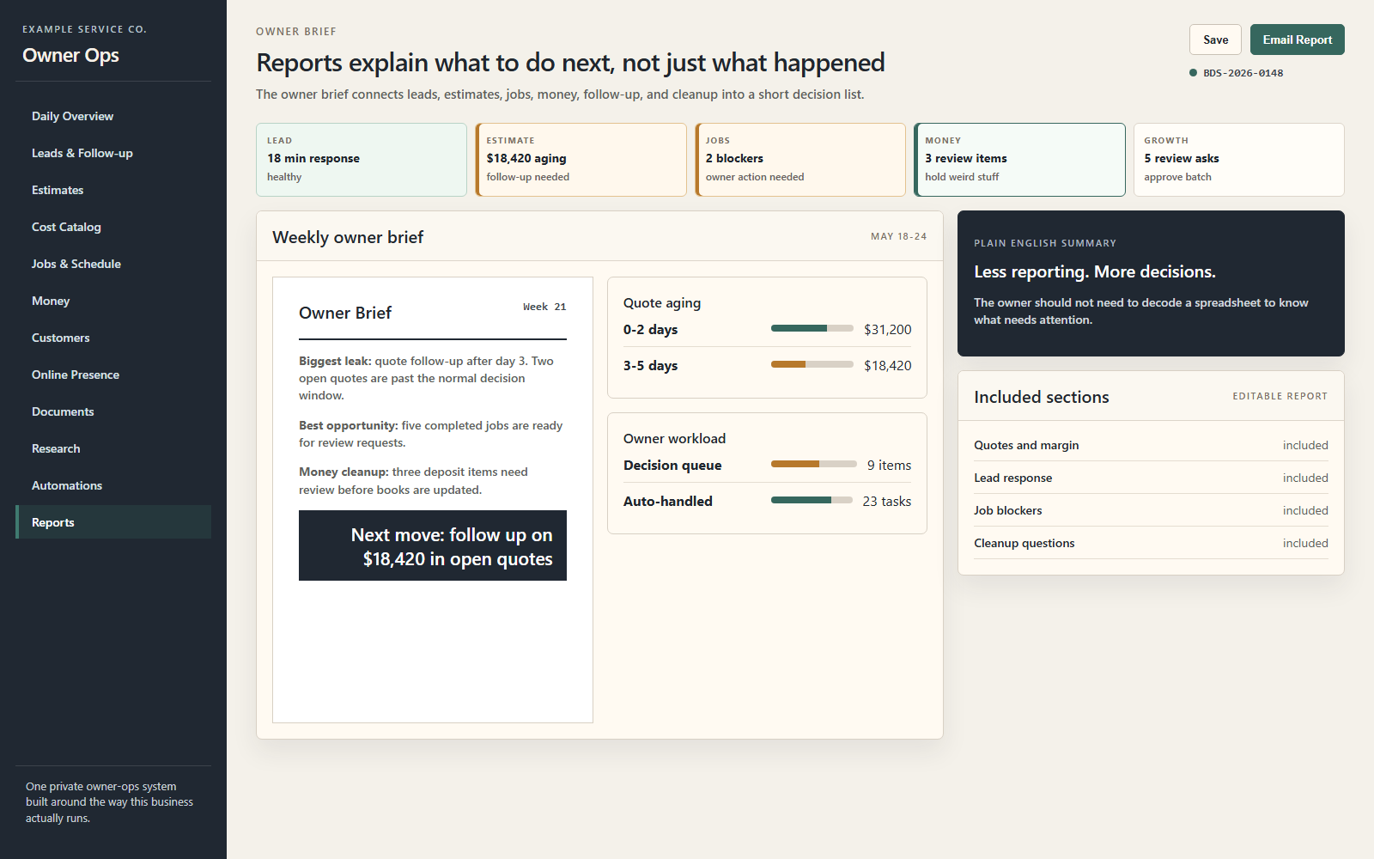Select Cost Catalog in the sidebar
1374x859 pixels.
click(x=113, y=227)
